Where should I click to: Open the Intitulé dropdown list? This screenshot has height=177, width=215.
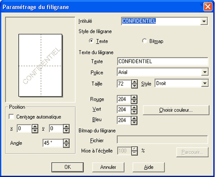click(204, 21)
